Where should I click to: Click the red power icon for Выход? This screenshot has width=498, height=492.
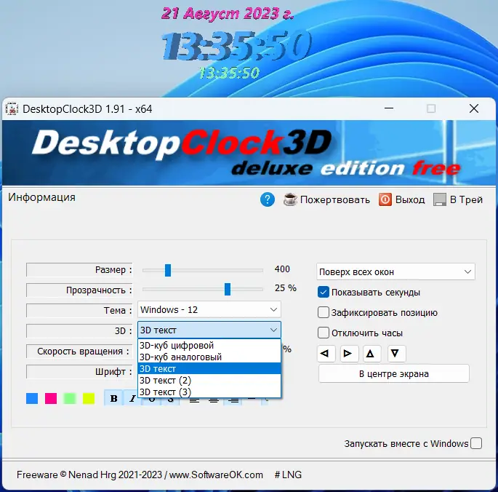385,199
